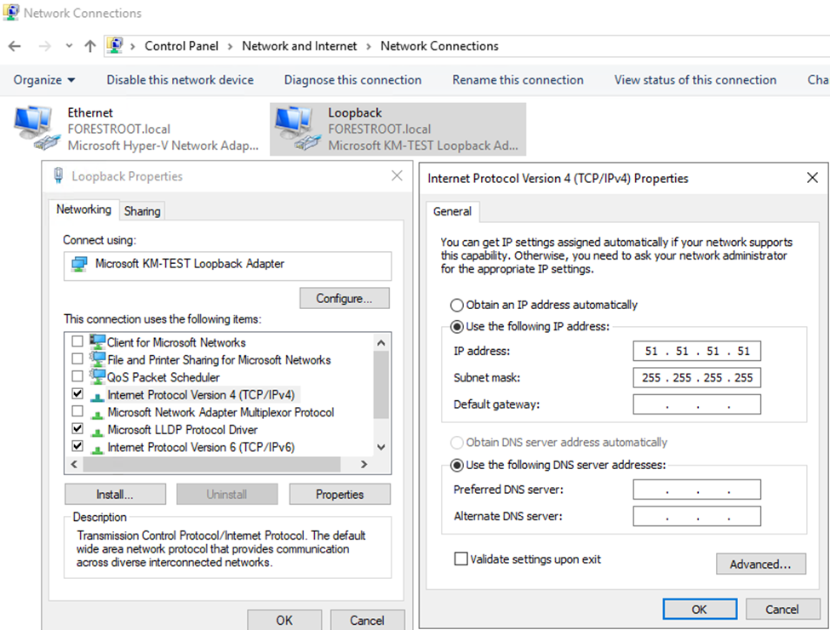This screenshot has width=830, height=630.
Task: Click the Preferred DNS server field
Action: [x=696, y=490]
